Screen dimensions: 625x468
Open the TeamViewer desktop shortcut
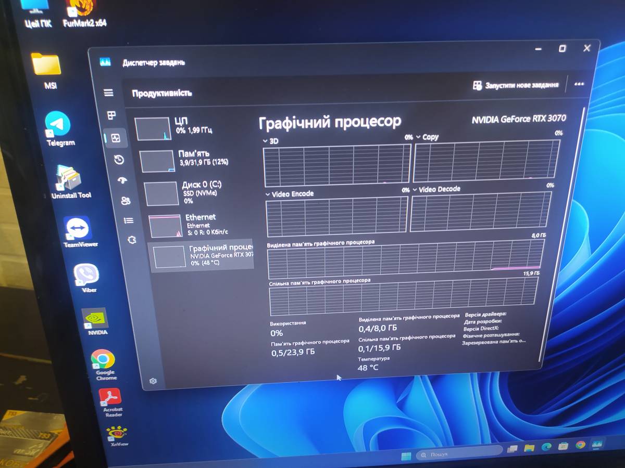coord(79,232)
